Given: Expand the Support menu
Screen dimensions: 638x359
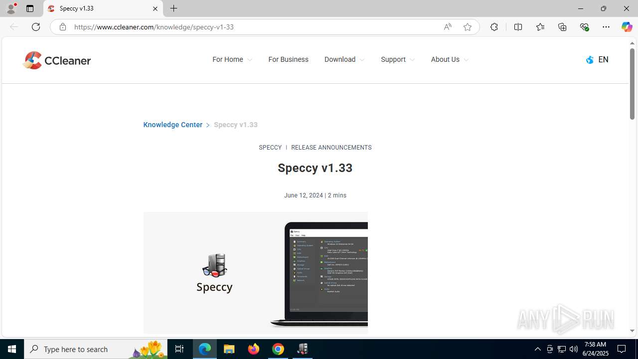Looking at the screenshot, I should (398, 59).
